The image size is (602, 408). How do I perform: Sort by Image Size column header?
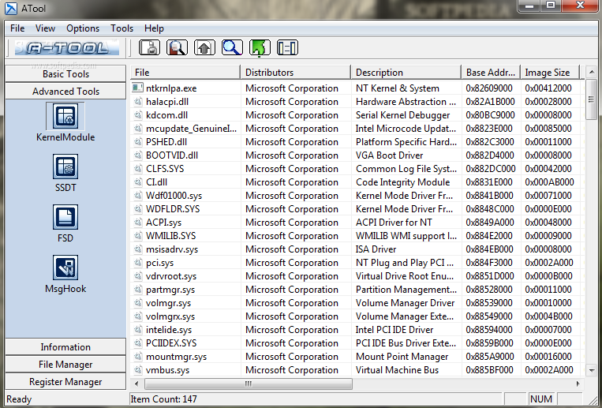550,73
